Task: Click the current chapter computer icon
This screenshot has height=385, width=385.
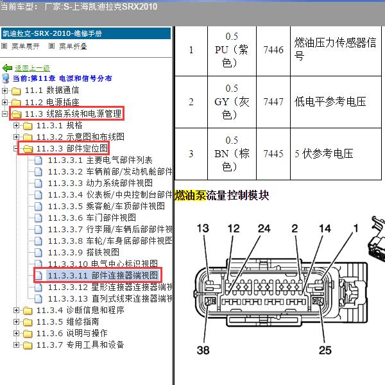Action: pyautogui.click(x=5, y=78)
